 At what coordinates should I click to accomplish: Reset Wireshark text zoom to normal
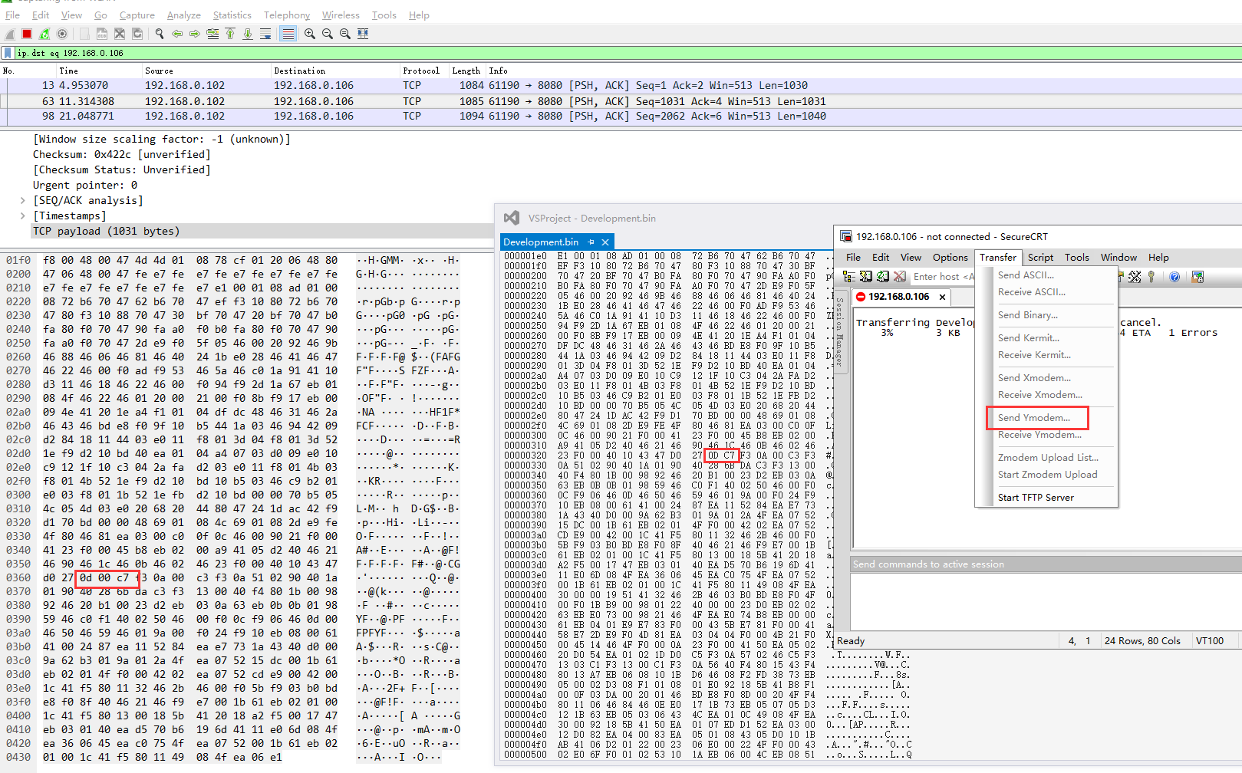point(345,34)
